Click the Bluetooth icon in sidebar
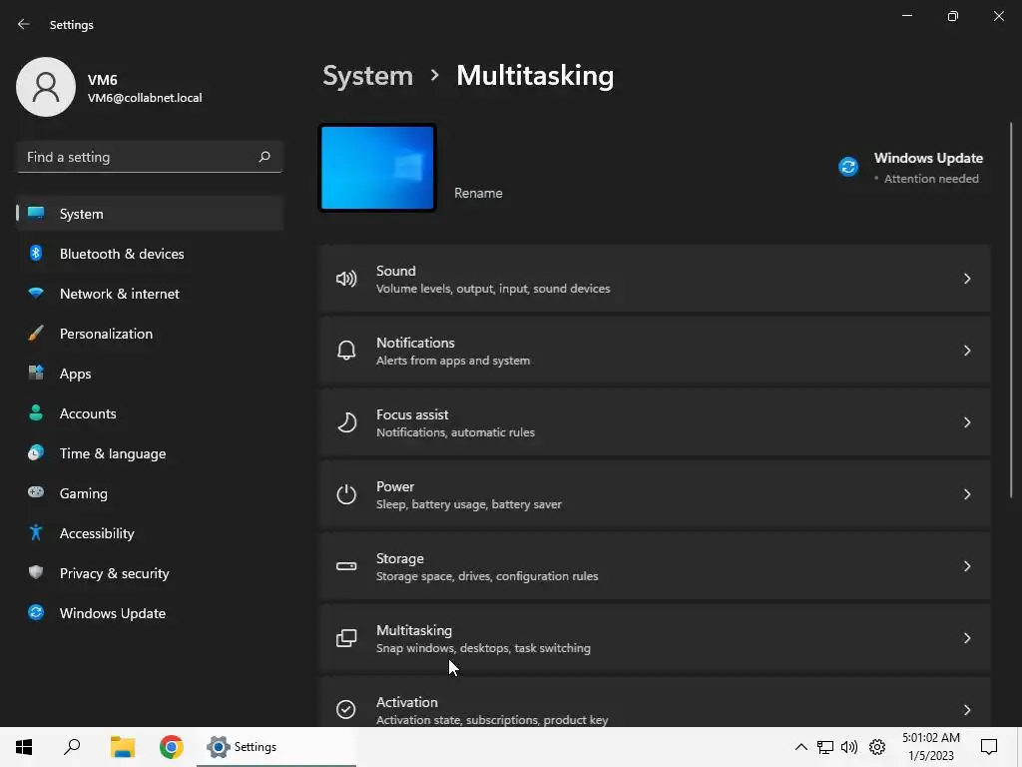The image size is (1022, 767). click(36, 253)
